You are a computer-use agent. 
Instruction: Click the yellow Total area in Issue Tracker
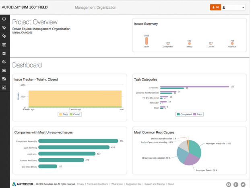pos(75,98)
